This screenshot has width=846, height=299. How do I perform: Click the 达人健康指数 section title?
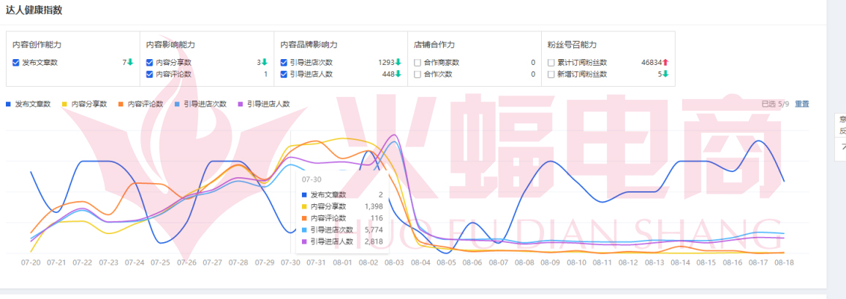[34, 10]
